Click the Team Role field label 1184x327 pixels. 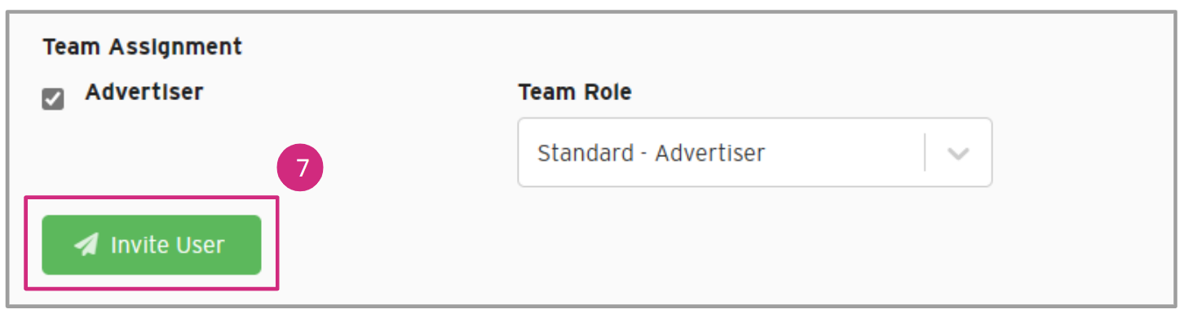pos(574,93)
